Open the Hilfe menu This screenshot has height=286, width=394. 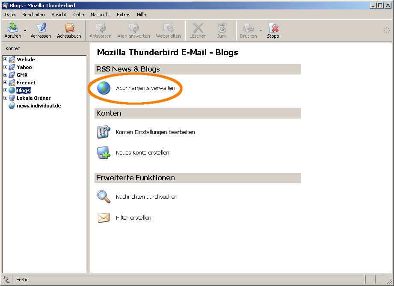pyautogui.click(x=142, y=15)
